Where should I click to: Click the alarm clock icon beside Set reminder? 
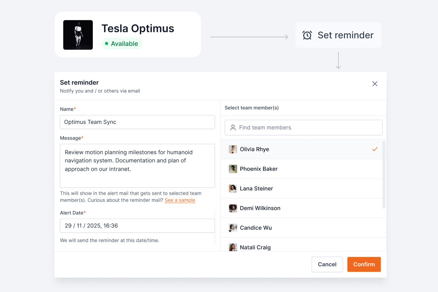[x=307, y=35]
